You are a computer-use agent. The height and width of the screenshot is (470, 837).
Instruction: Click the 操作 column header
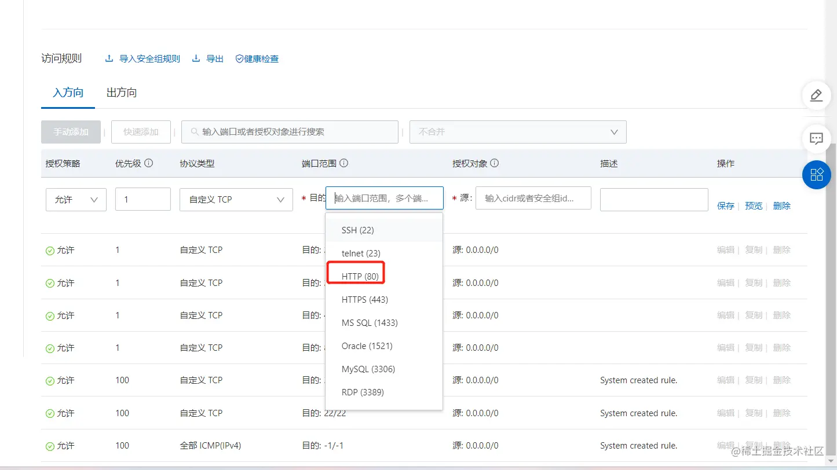[726, 164]
